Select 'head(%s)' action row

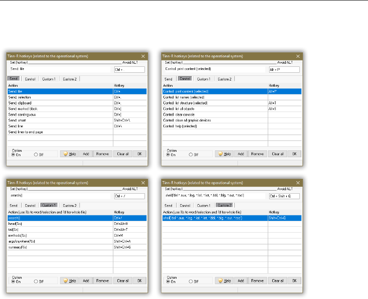tap(77, 224)
